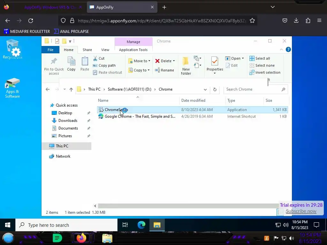Image resolution: width=327 pixels, height=245 pixels.
Task: Click the Paste ribbon icon
Action: coord(85,61)
